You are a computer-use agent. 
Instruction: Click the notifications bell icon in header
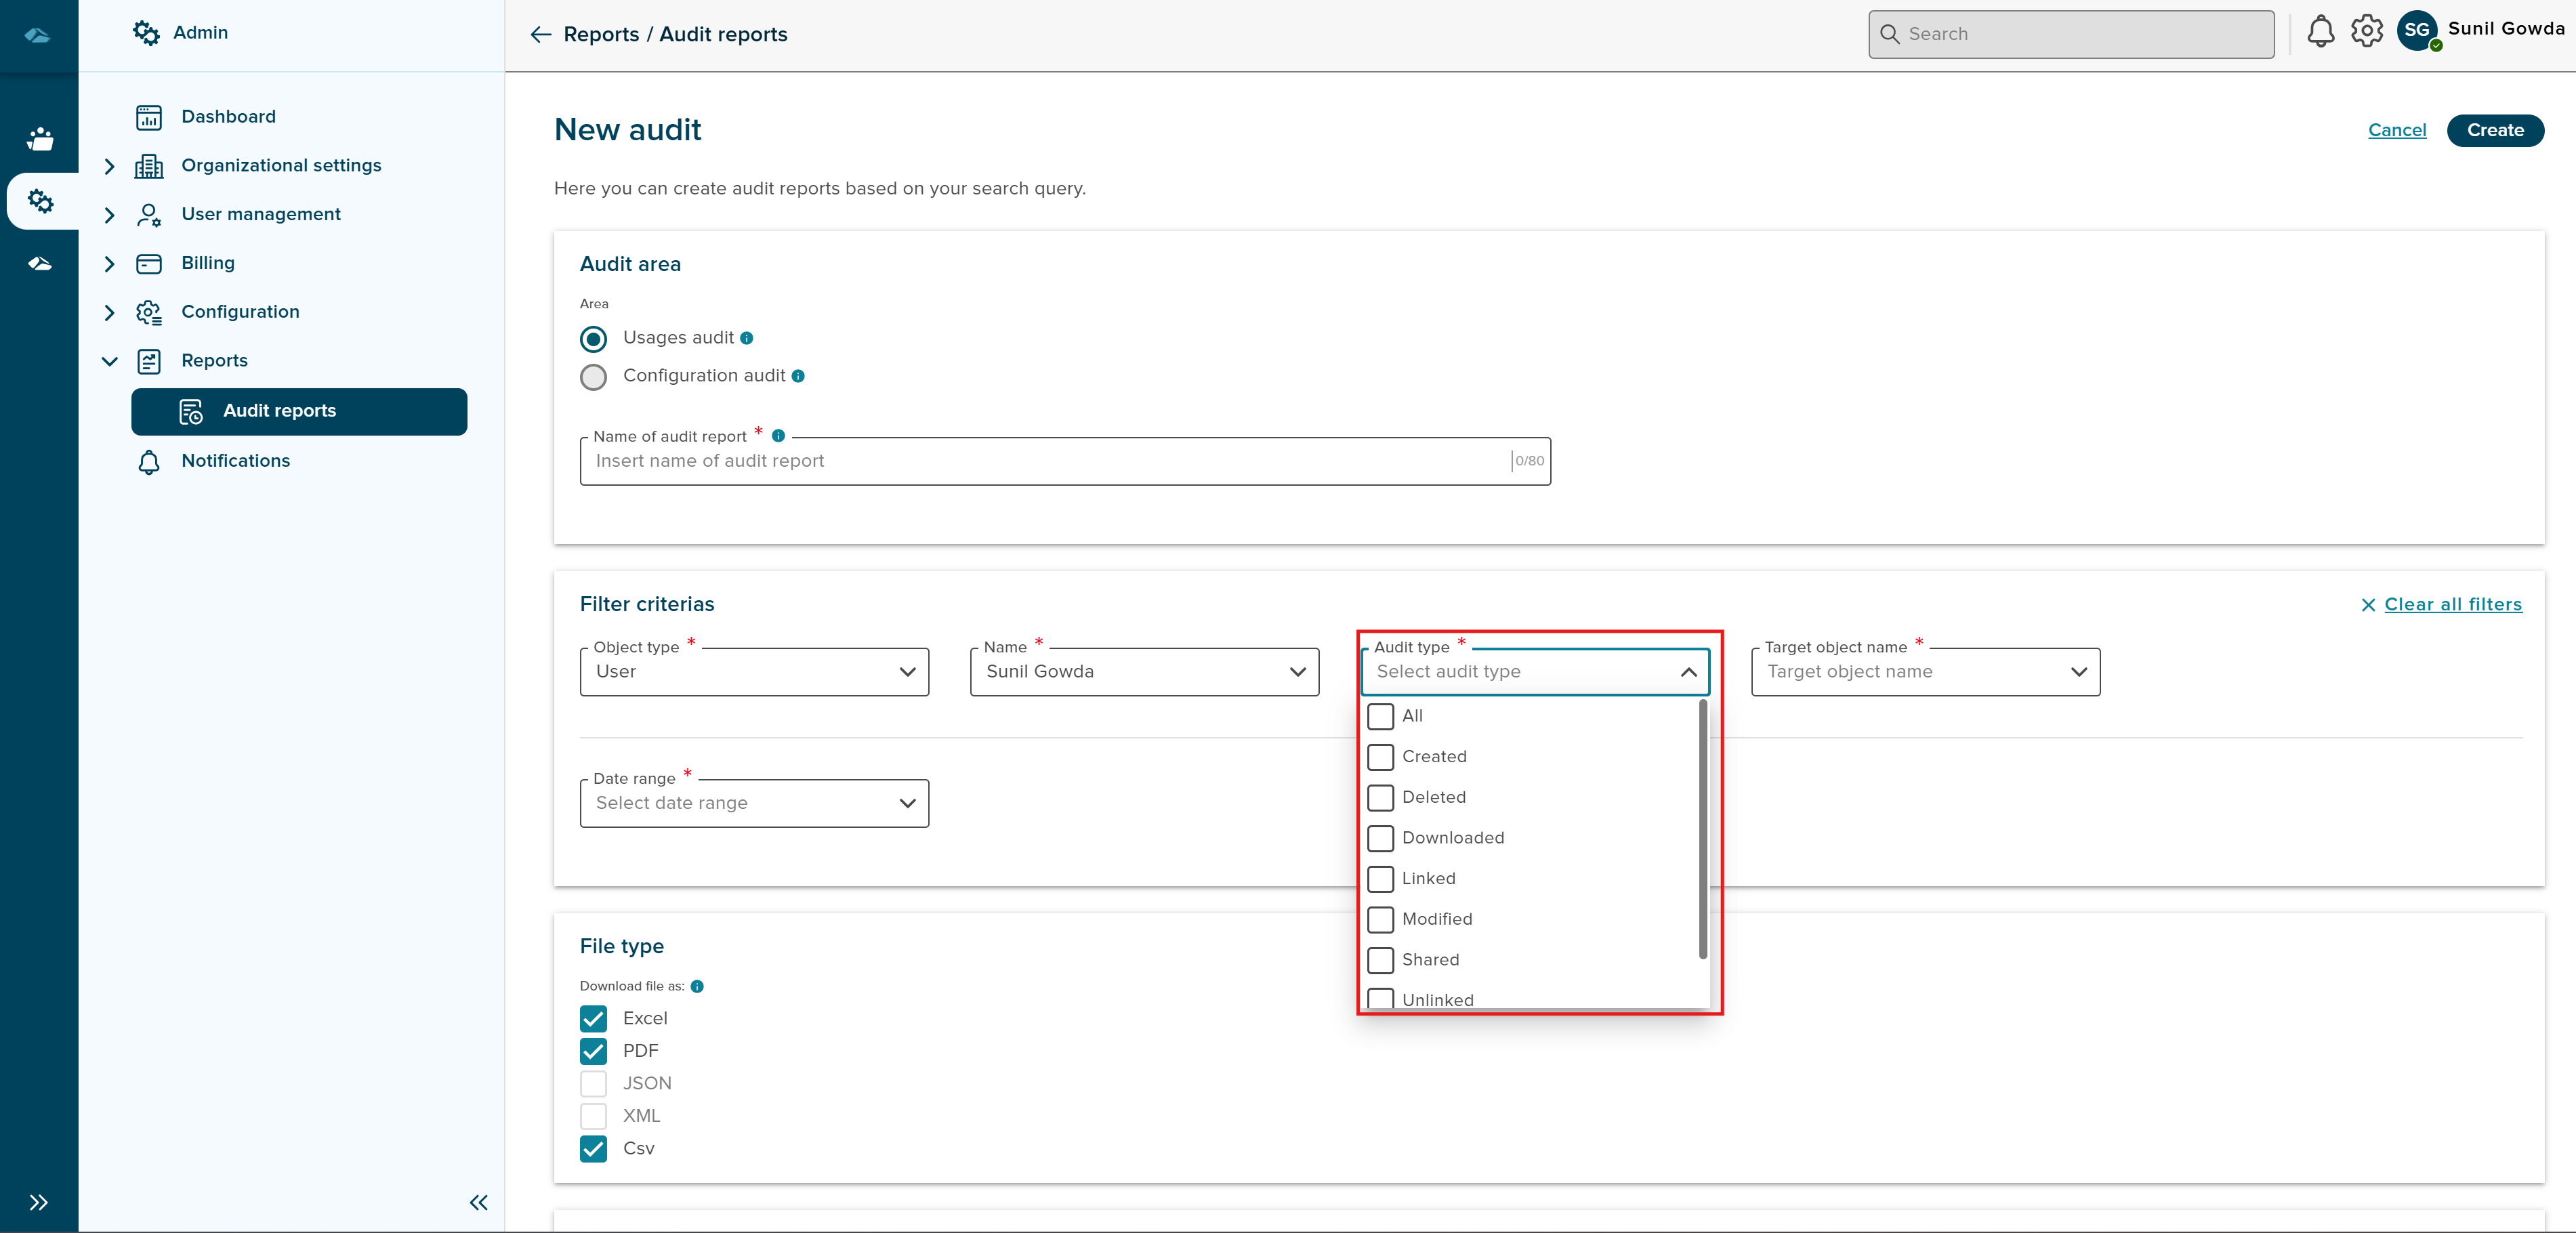tap(2320, 32)
